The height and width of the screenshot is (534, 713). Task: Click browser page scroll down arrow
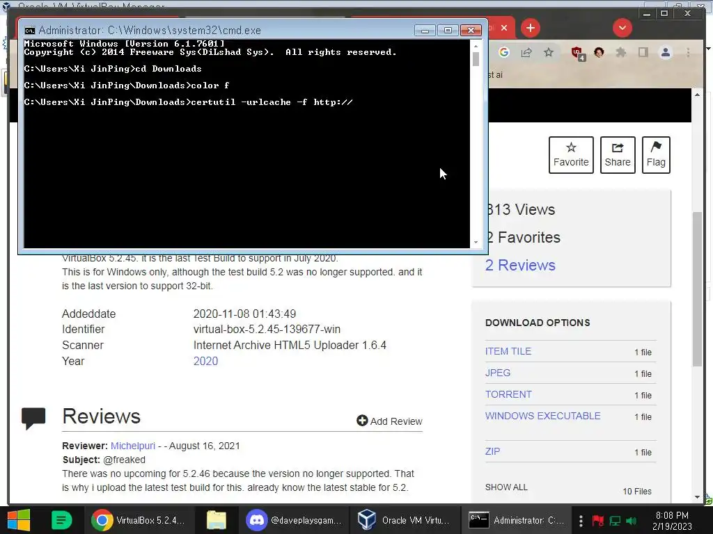pos(697,497)
